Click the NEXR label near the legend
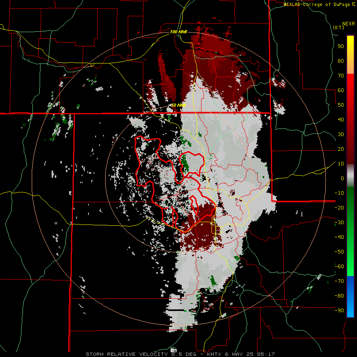The width and height of the screenshot is (357, 357). (x=349, y=24)
